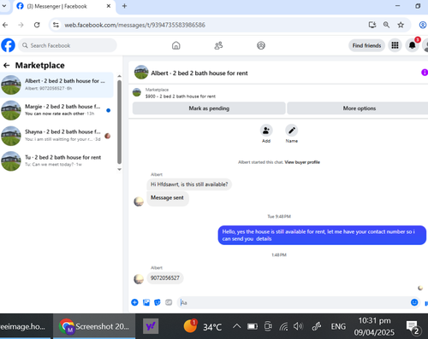Open Shayna's conversation in the list
This screenshot has width=428, height=339.
click(x=56, y=136)
